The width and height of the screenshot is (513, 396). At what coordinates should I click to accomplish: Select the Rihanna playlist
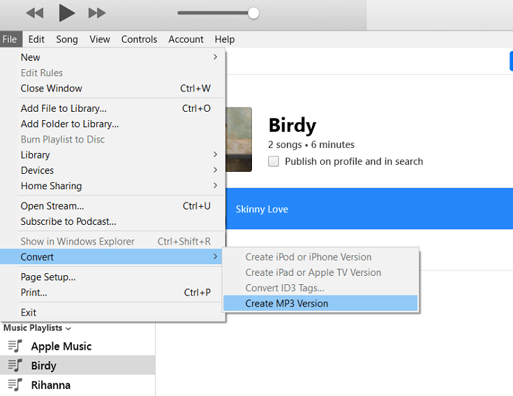(50, 385)
